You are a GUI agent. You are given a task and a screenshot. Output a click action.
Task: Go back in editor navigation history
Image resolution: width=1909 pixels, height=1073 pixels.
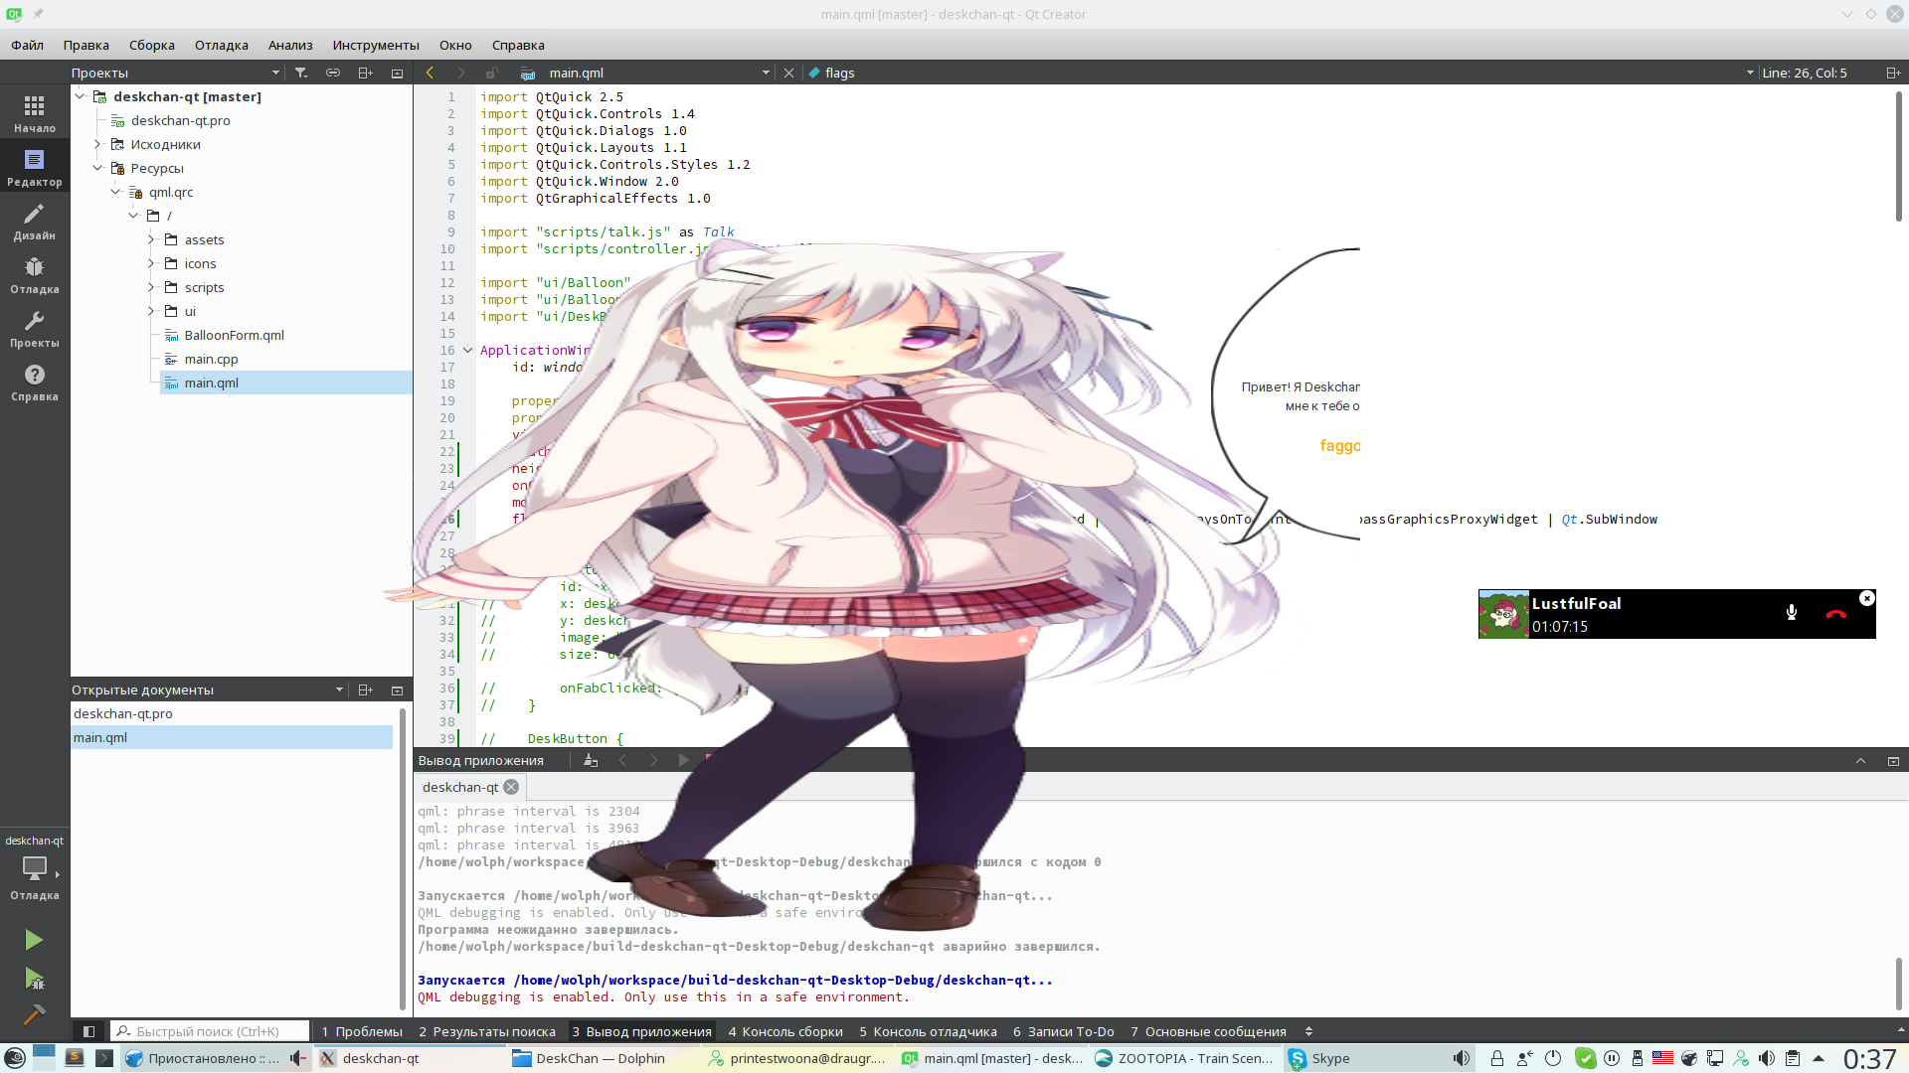point(431,73)
